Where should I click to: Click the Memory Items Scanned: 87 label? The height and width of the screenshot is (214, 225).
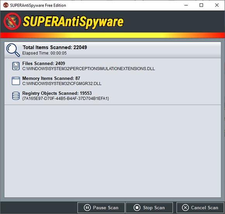pyautogui.click(x=51, y=78)
